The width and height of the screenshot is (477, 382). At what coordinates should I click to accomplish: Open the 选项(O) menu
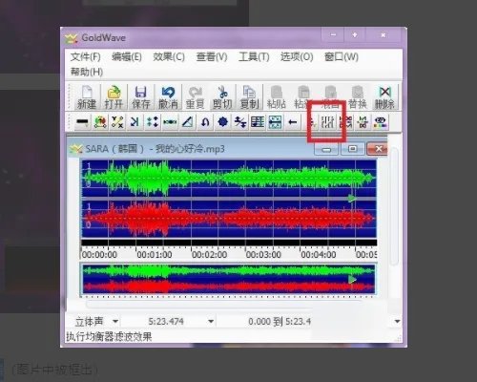pyautogui.click(x=297, y=57)
